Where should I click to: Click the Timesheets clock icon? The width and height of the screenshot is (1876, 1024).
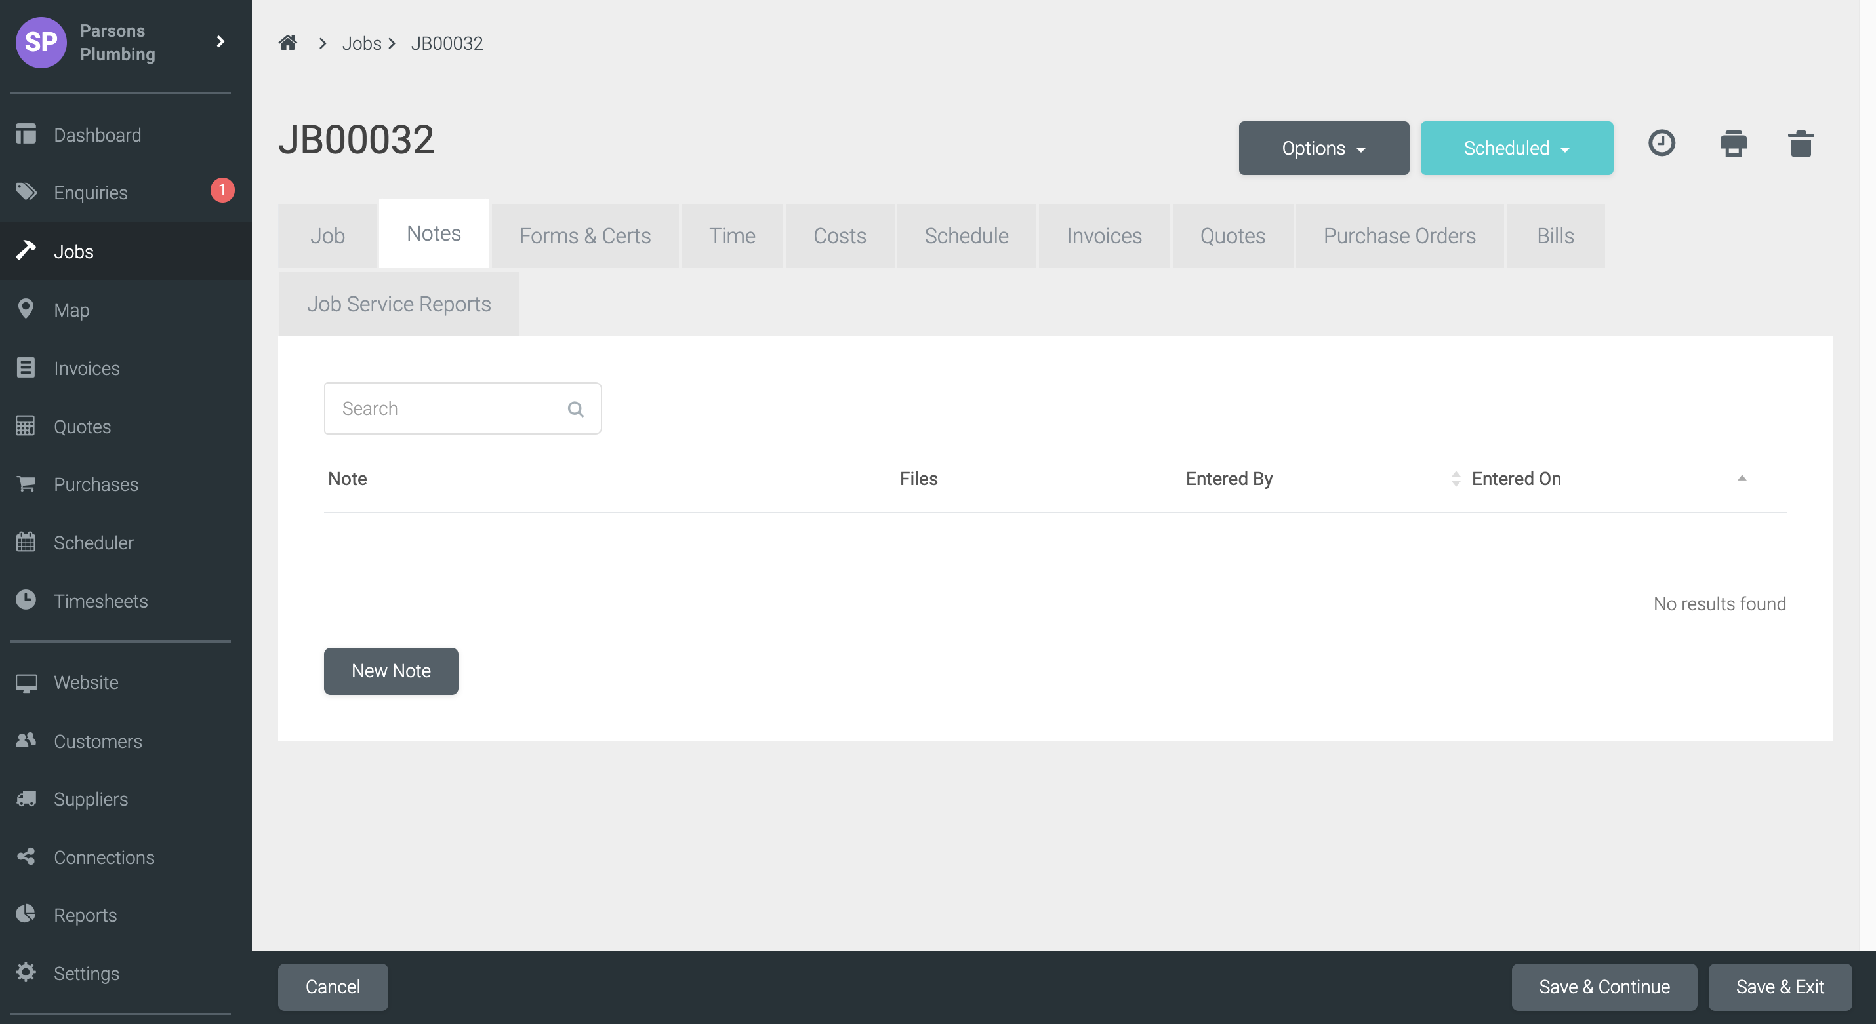26,600
